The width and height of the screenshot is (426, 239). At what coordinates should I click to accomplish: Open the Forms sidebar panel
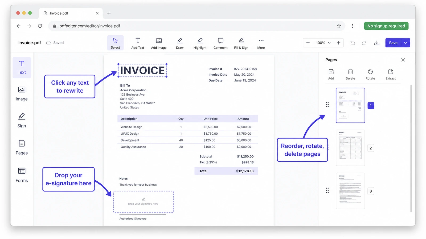tap(22, 175)
